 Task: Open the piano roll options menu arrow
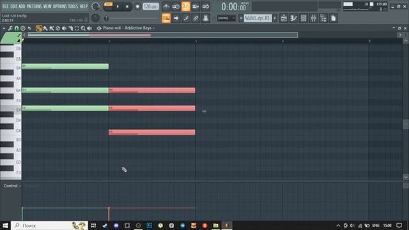tap(4, 28)
